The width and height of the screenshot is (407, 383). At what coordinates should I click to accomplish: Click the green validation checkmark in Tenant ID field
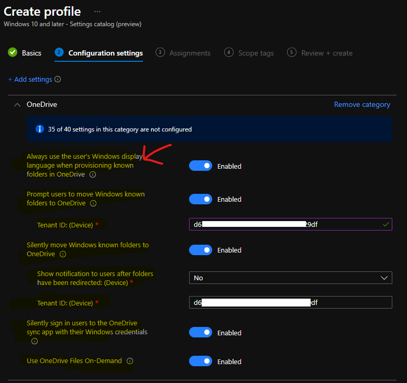[386, 224]
